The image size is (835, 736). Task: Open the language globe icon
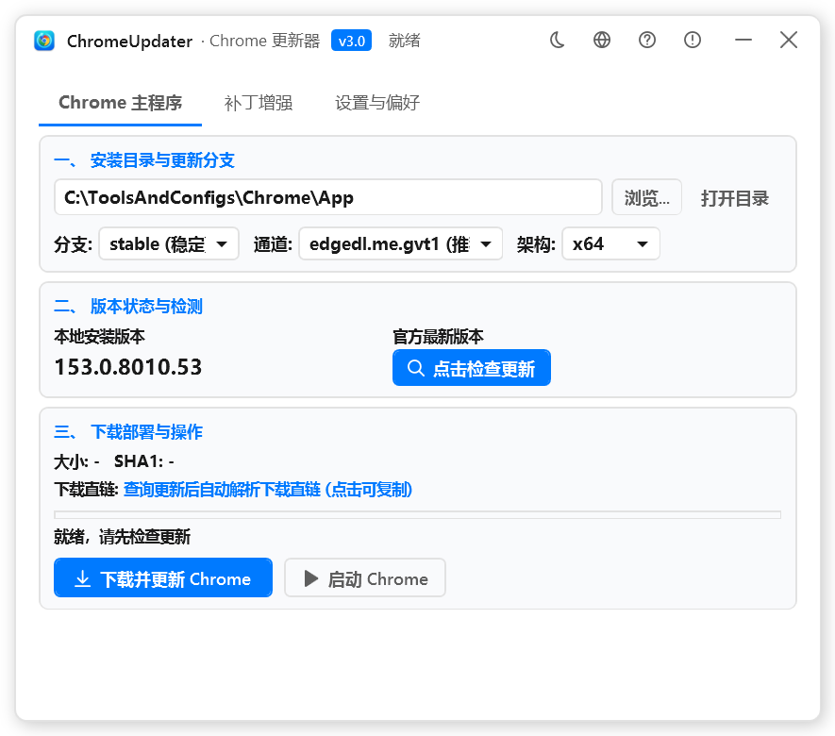602,40
